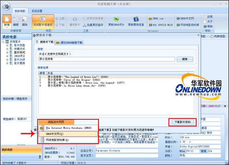Choose IMDB中文网 in popup menu
This screenshot has height=165, width=229.
click(68, 134)
